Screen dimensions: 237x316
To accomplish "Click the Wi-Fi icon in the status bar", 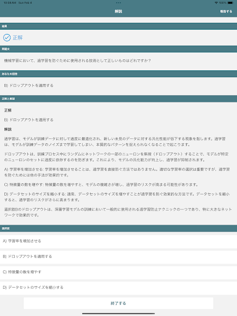I will tap(216, 2).
